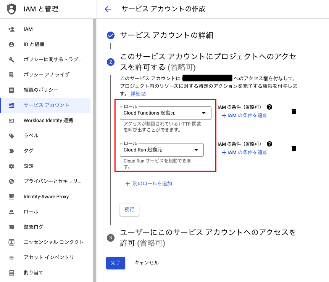Click the Workload Identity 連携 icon
Image resolution: width=329 pixels, height=282 pixels.
pyautogui.click(x=11, y=121)
